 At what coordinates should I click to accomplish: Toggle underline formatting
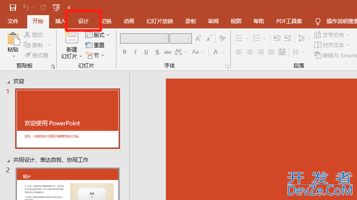[x=146, y=52]
